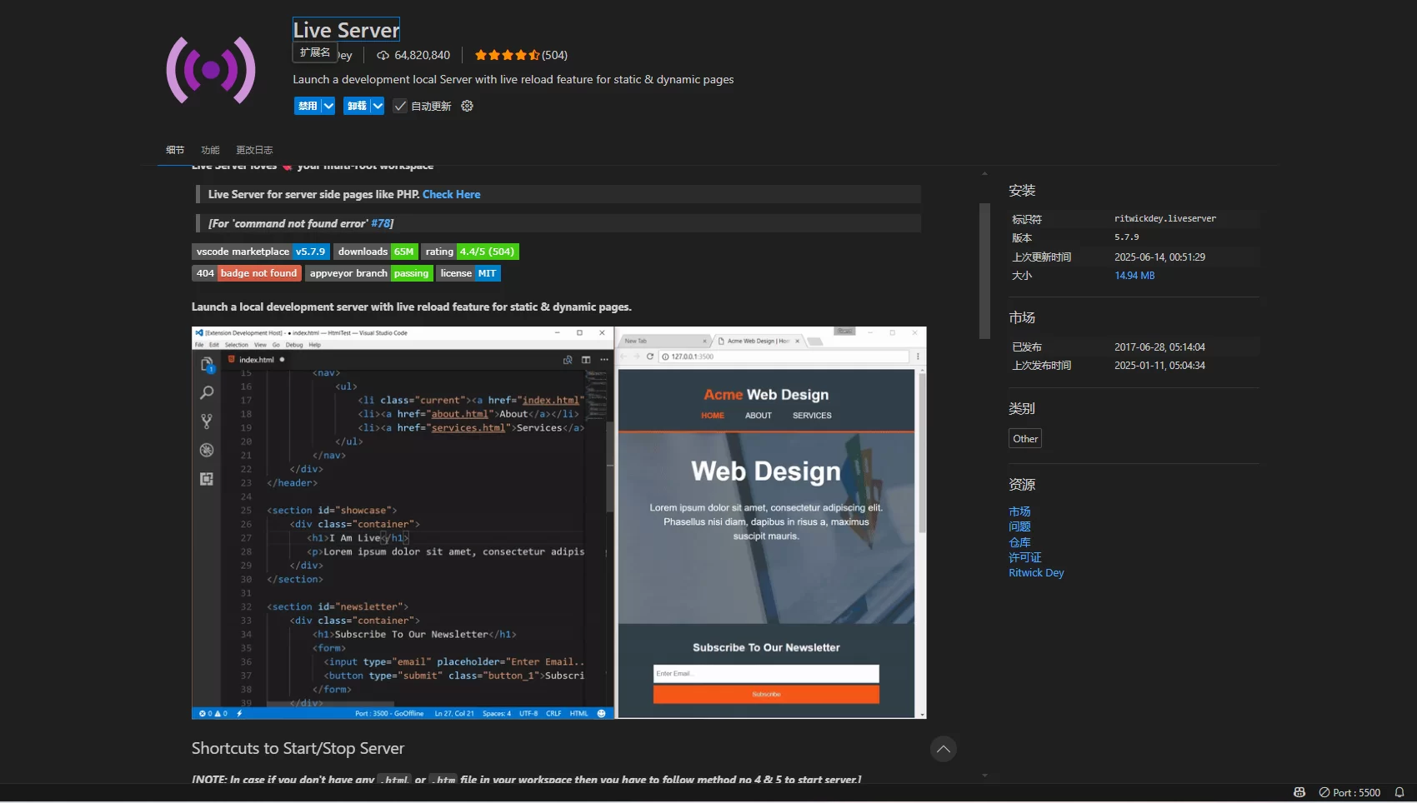
Task: Click the Live Server extension title
Action: pos(346,30)
